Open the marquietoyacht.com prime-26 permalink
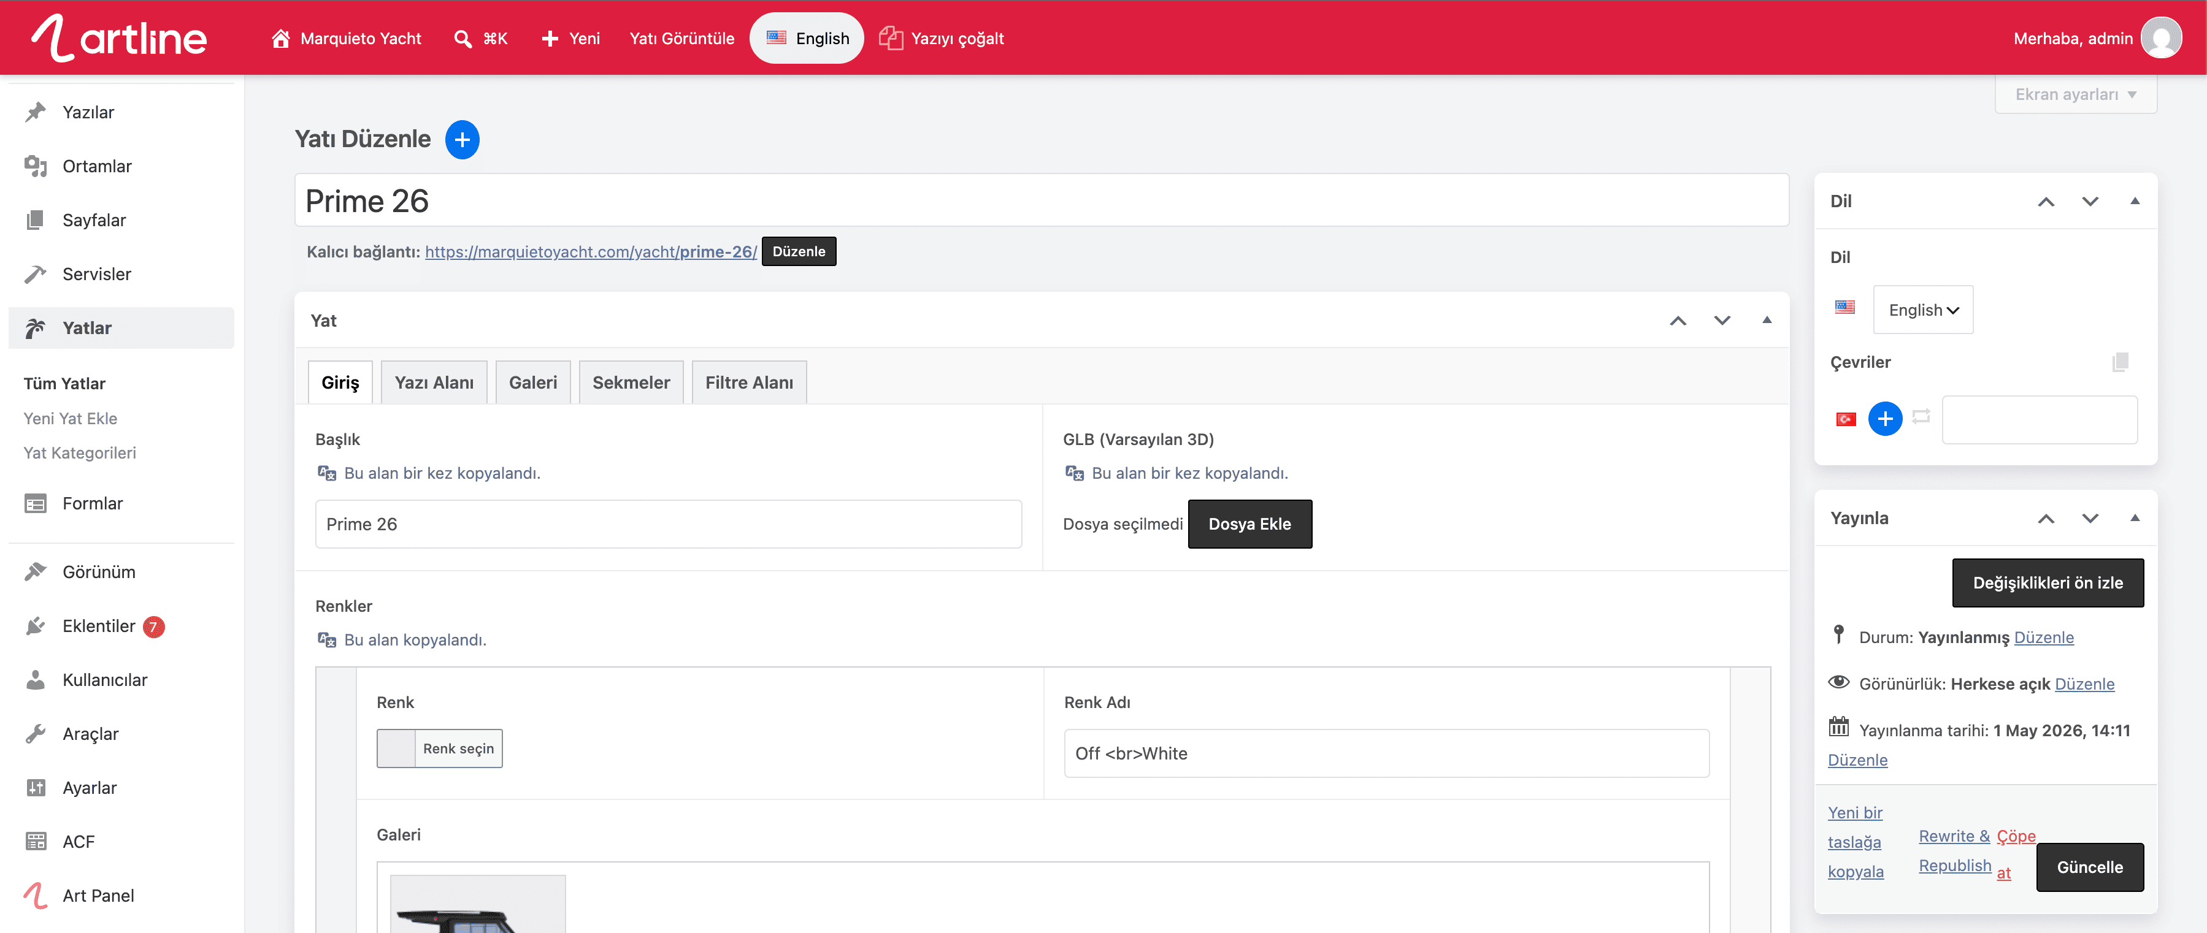The image size is (2207, 933). (x=591, y=252)
